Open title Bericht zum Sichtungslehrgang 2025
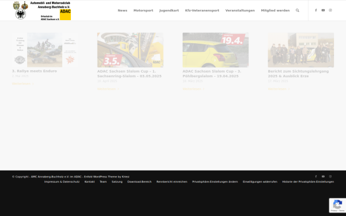This screenshot has width=346, height=216. 298,74
